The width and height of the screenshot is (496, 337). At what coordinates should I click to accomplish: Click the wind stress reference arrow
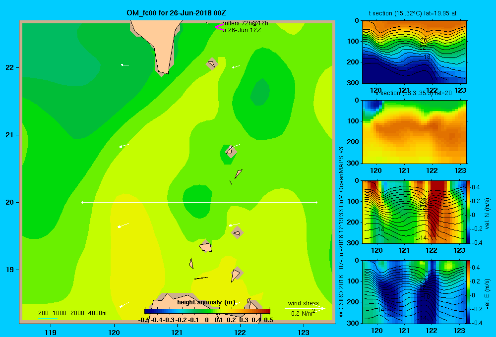pyautogui.click(x=305, y=308)
